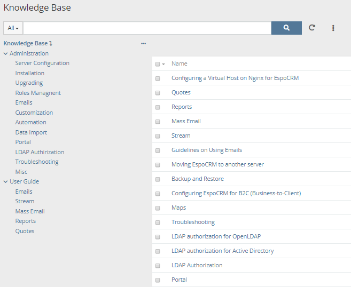Click the magnifier search button
This screenshot has height=287, width=351.
click(x=286, y=28)
